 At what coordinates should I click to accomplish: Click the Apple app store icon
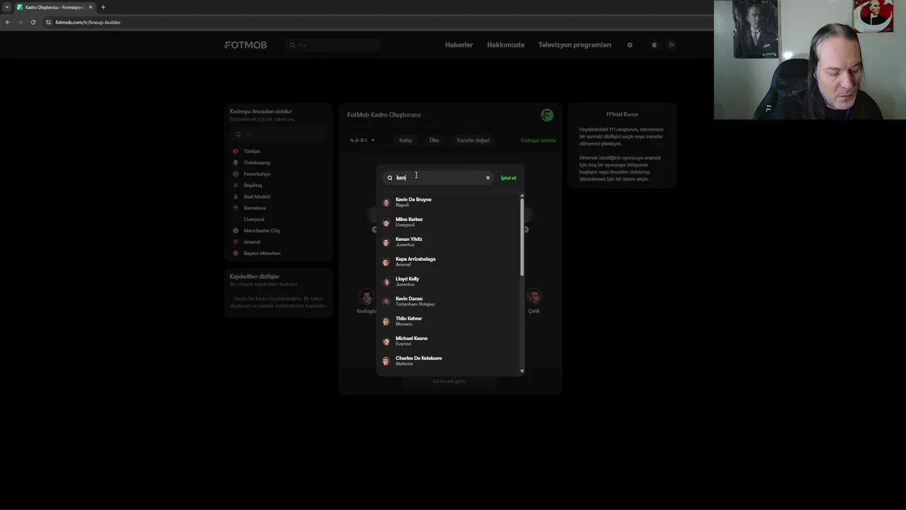tap(654, 45)
